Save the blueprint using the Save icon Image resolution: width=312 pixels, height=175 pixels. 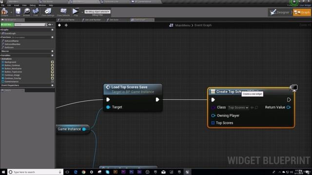tap(18, 12)
